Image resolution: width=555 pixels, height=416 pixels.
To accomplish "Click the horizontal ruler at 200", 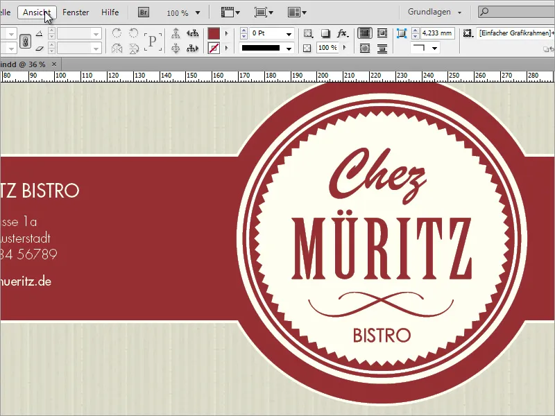I will (x=323, y=76).
